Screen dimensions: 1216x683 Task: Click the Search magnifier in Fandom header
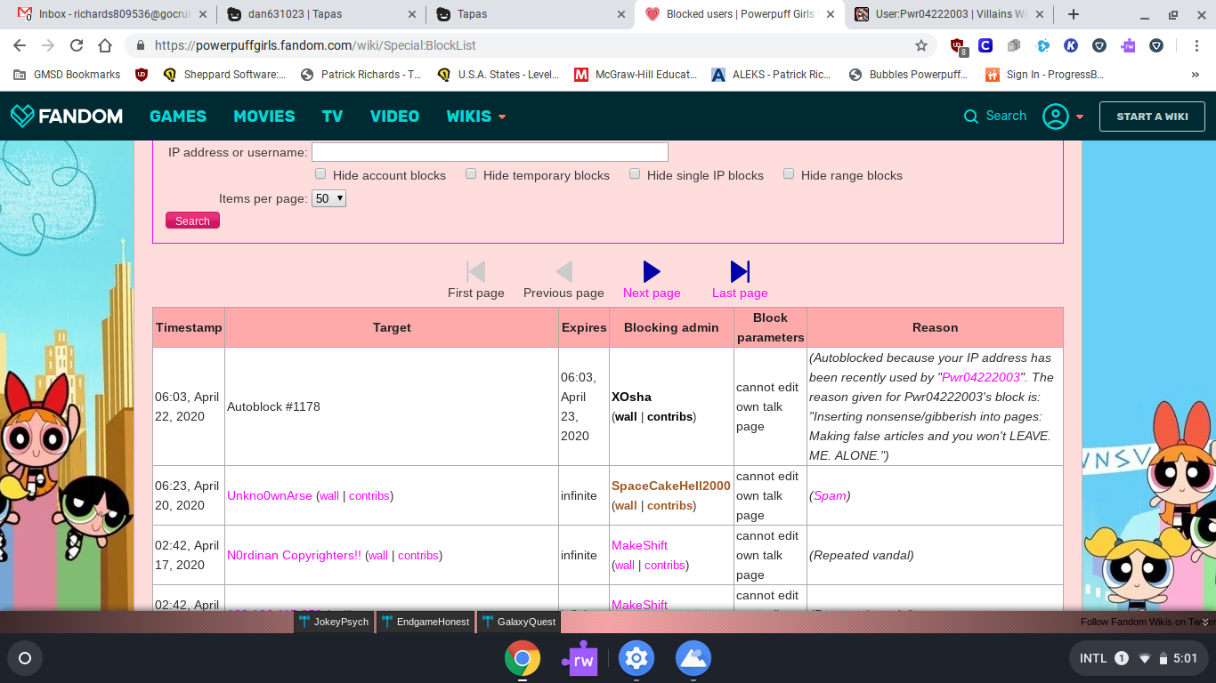971,117
